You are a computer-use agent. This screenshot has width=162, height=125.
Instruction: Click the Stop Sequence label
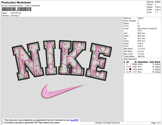click(130, 59)
